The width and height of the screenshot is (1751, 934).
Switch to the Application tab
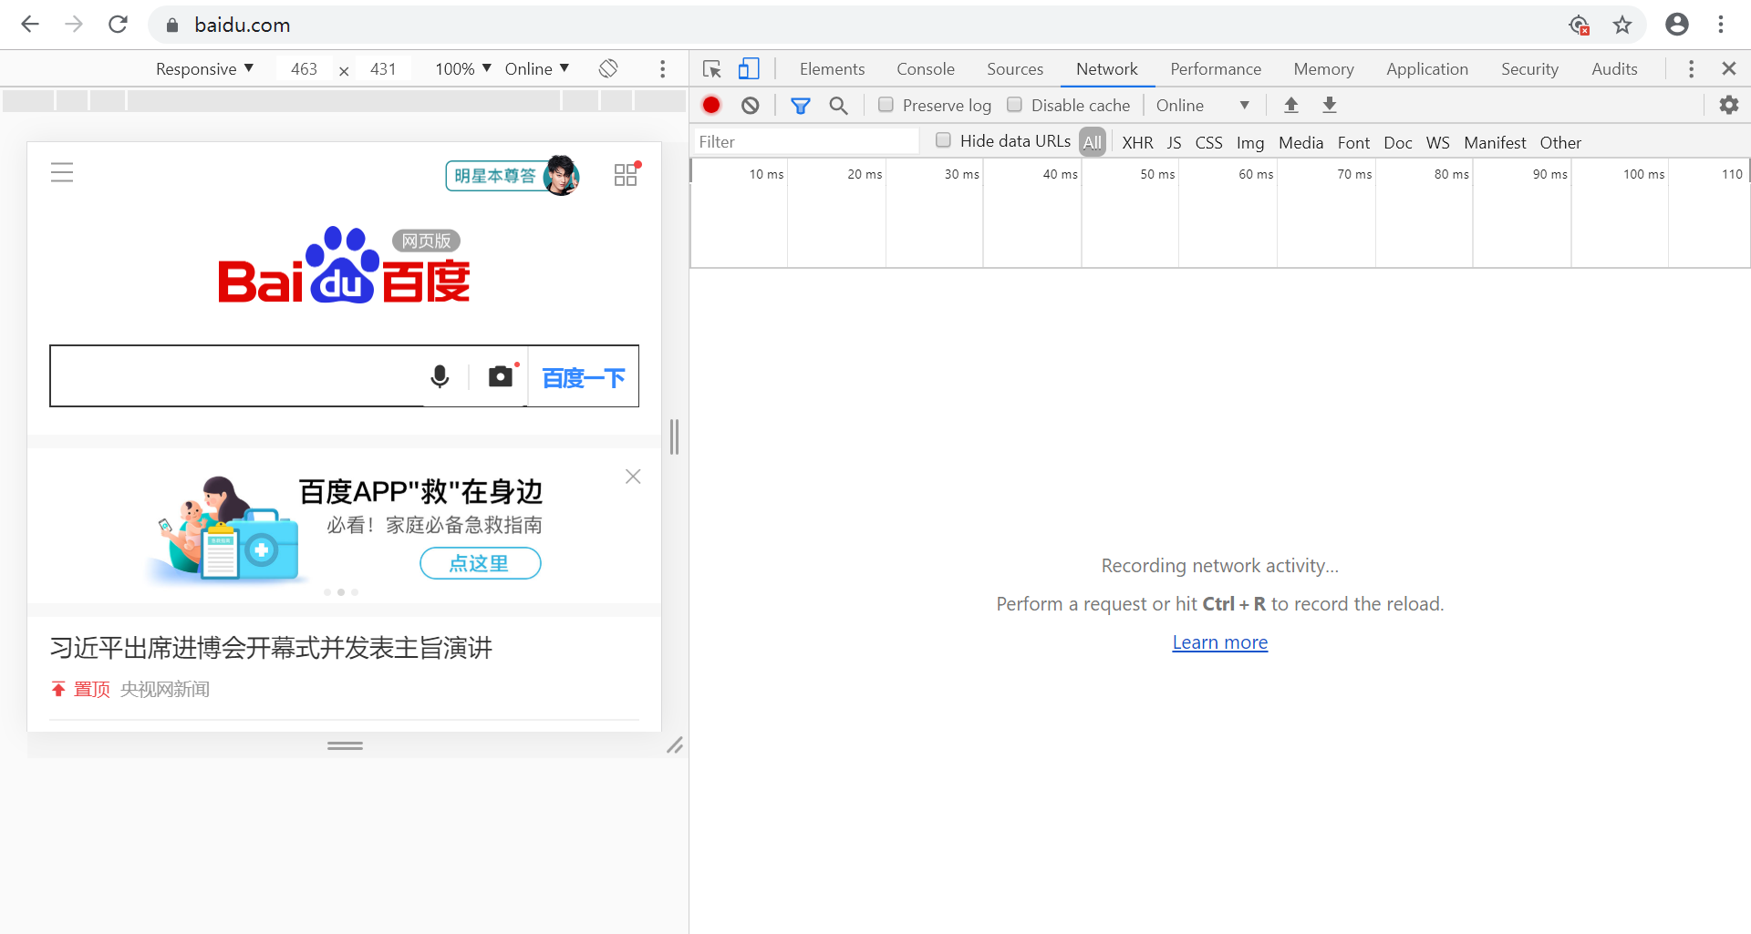pos(1426,69)
